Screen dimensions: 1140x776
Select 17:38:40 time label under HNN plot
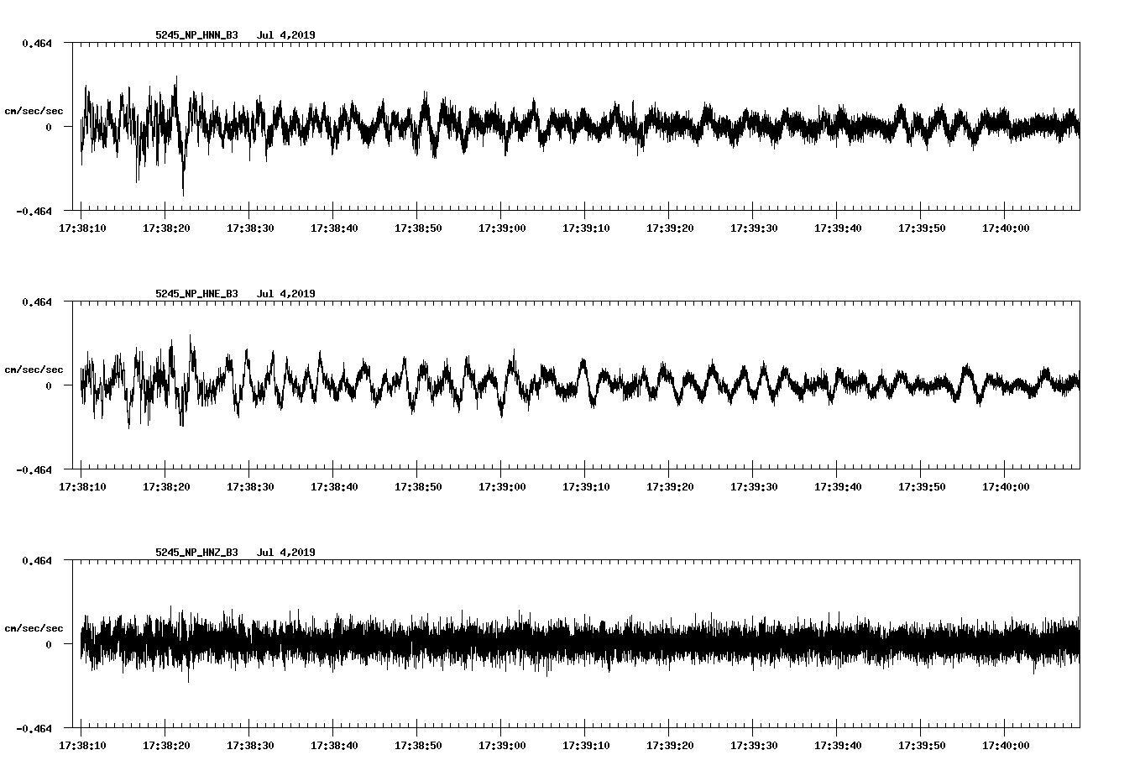click(334, 228)
